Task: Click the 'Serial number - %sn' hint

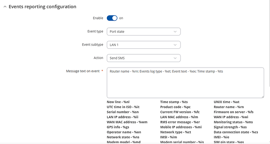Action: point(122,112)
